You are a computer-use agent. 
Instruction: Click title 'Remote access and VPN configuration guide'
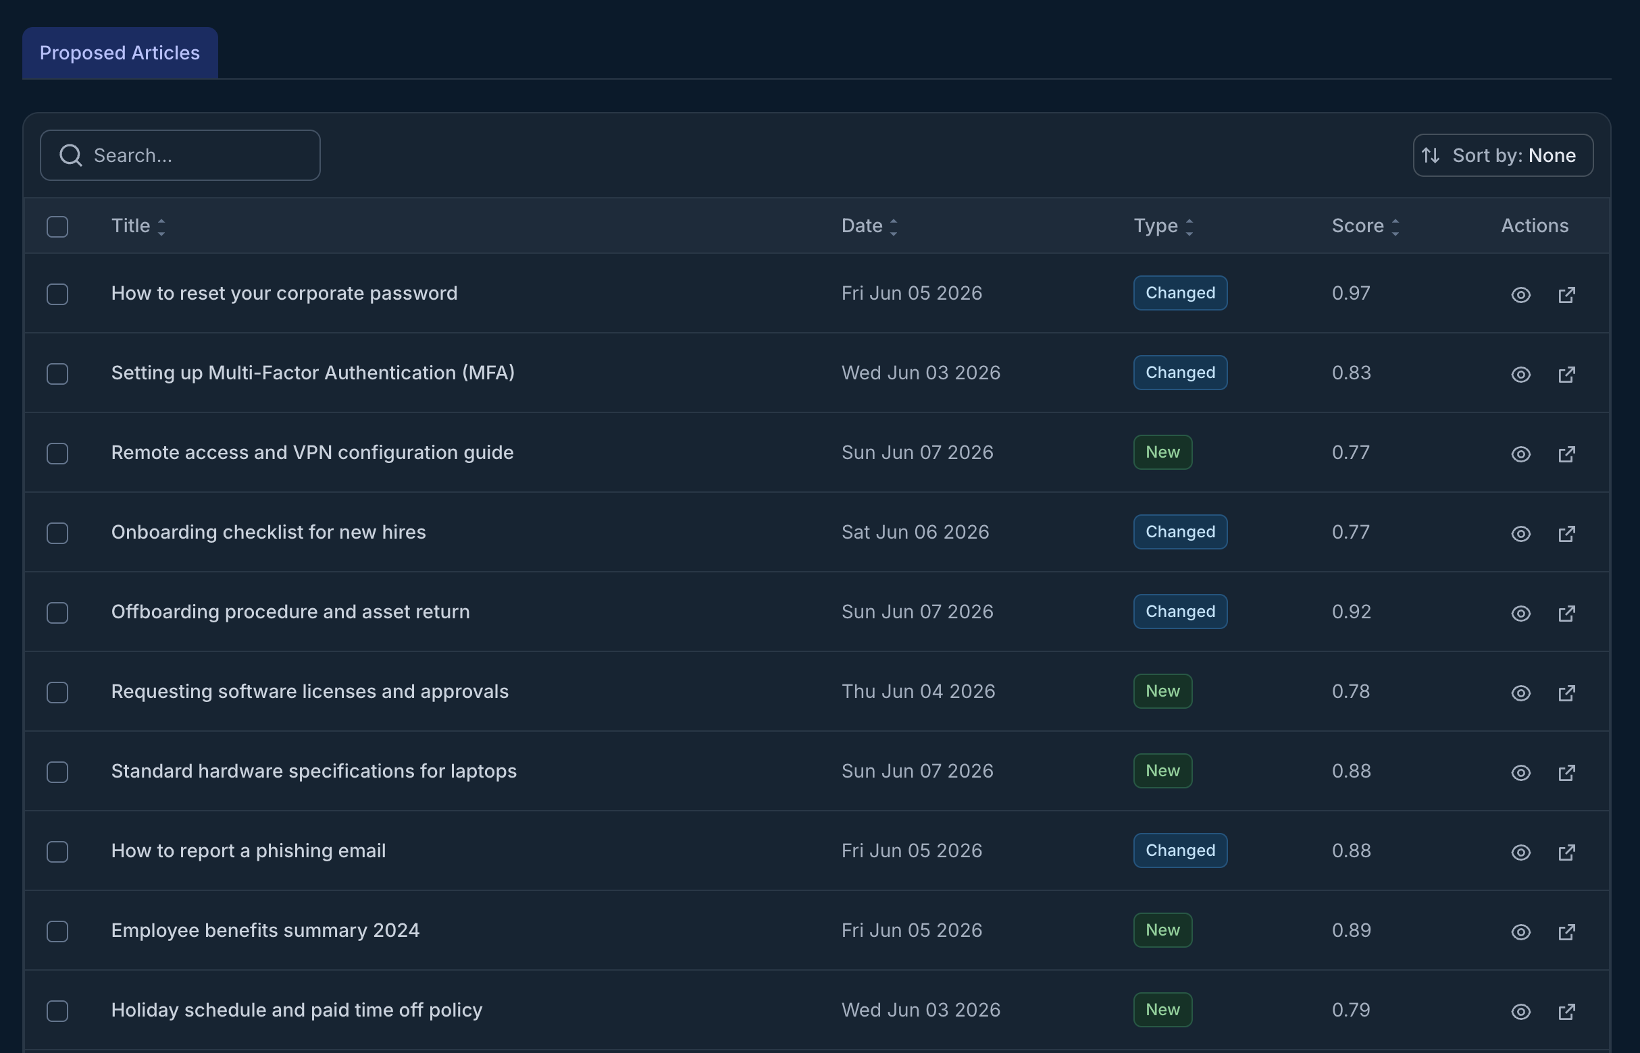312,453
